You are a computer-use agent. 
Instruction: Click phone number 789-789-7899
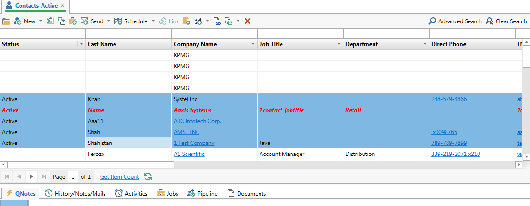(x=449, y=143)
